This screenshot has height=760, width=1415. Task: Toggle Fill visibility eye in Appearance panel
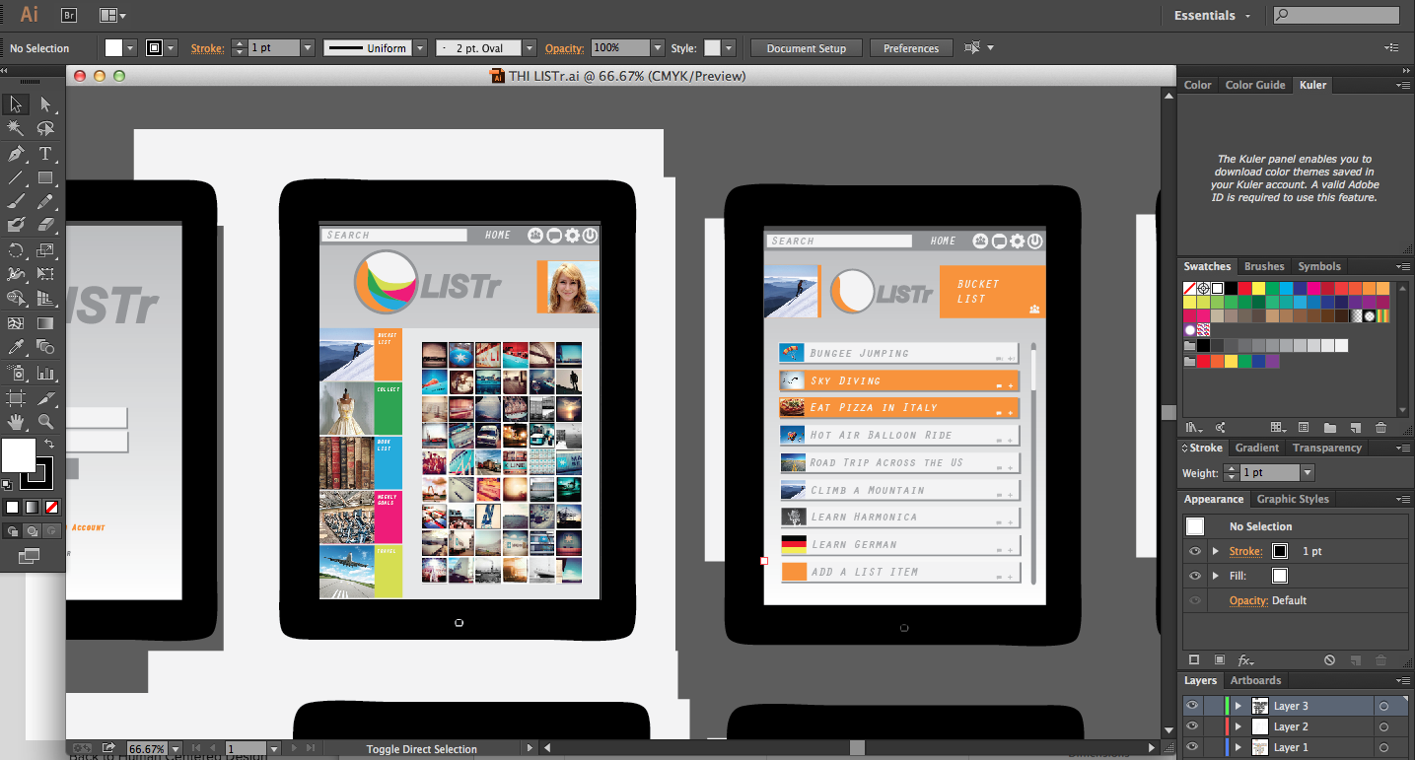(x=1195, y=576)
